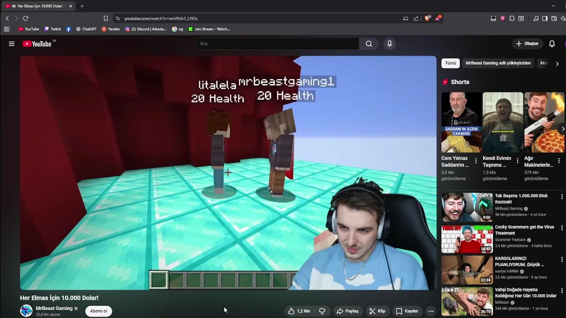Toggle the browser sidebar panel icon
Image resolution: width=566 pixels, height=318 pixels.
pyautogui.click(x=545, y=18)
